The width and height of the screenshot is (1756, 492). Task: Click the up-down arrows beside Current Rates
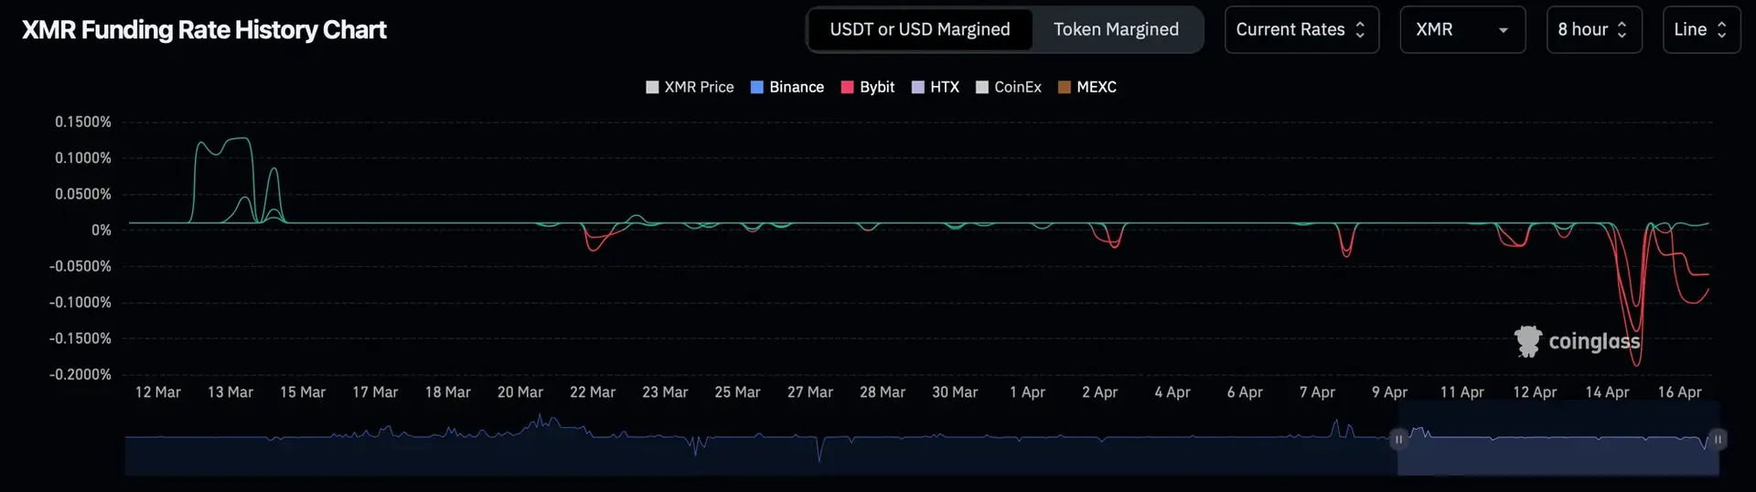point(1360,29)
